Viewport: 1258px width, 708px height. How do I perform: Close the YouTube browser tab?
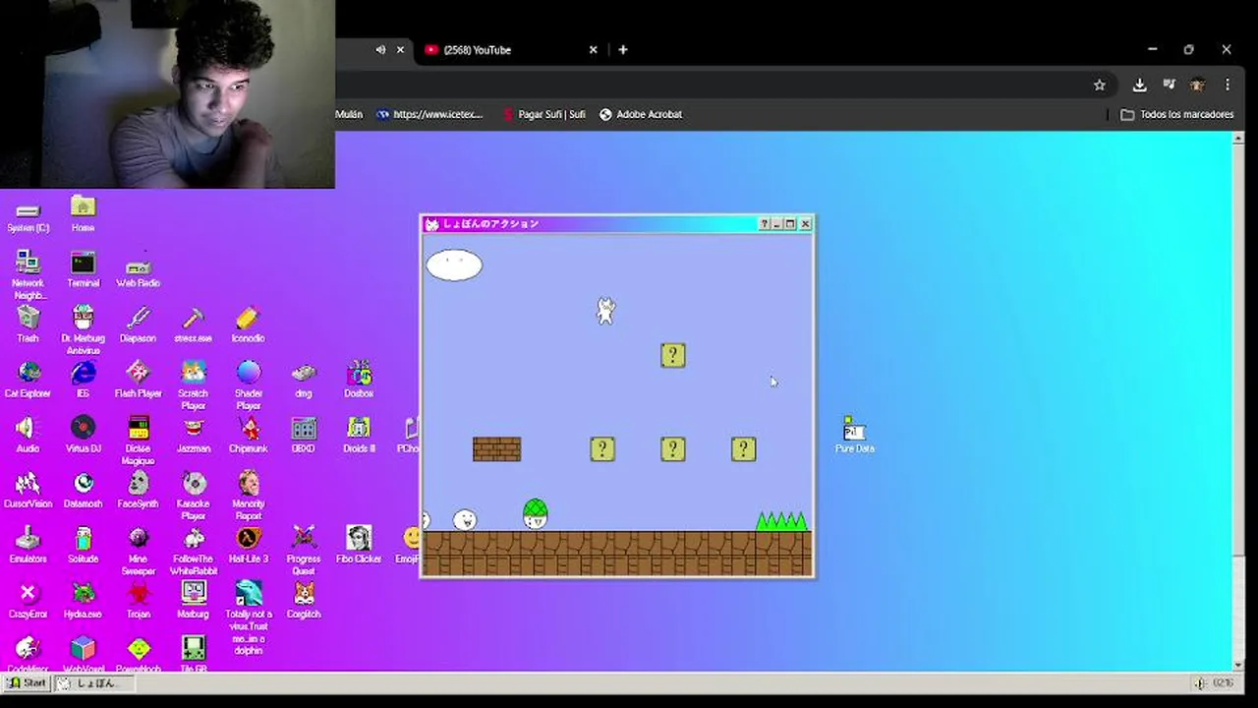(x=593, y=49)
